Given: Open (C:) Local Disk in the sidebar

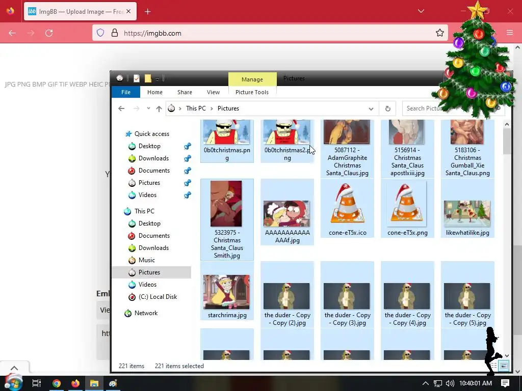Looking at the screenshot, I should [158, 297].
